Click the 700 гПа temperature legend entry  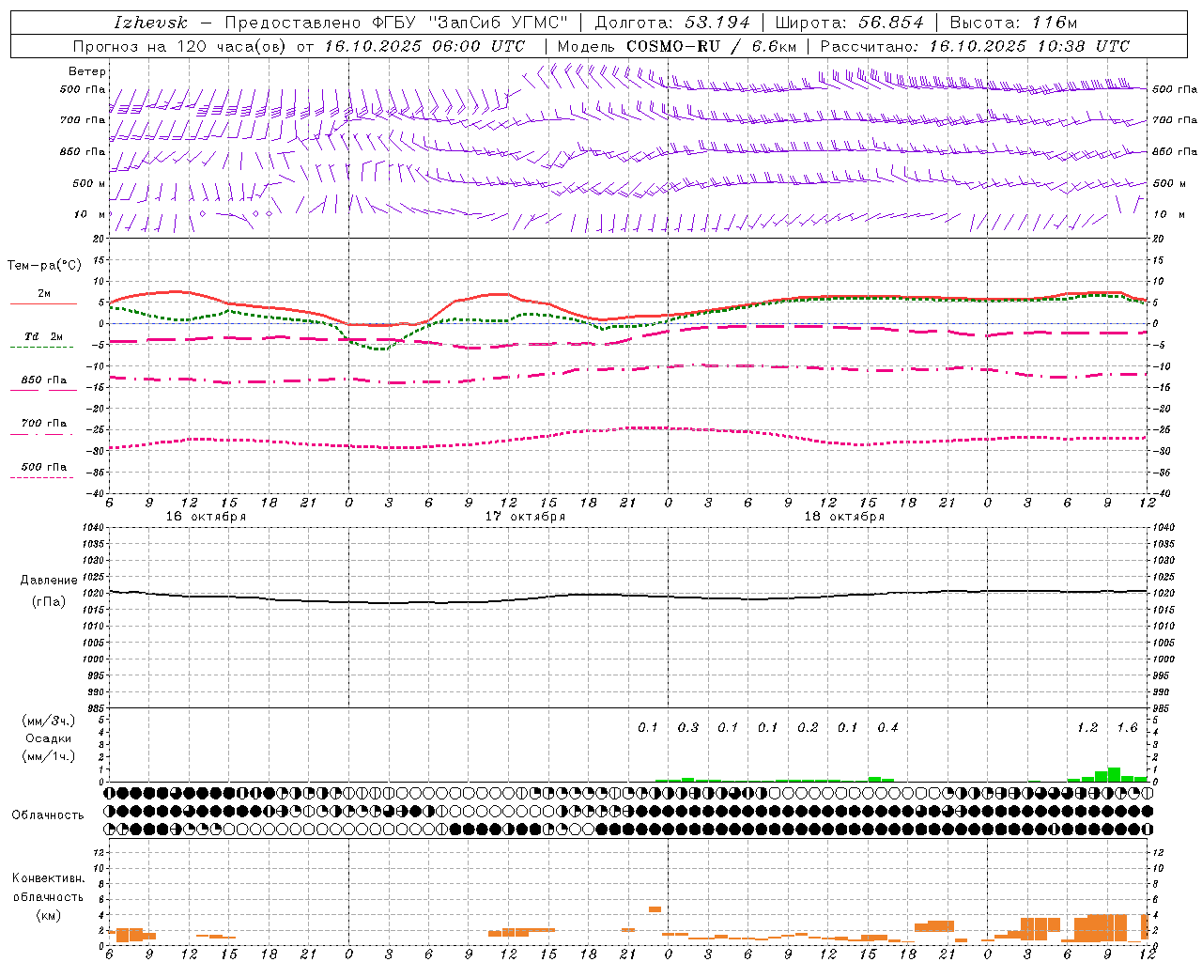coord(43,424)
